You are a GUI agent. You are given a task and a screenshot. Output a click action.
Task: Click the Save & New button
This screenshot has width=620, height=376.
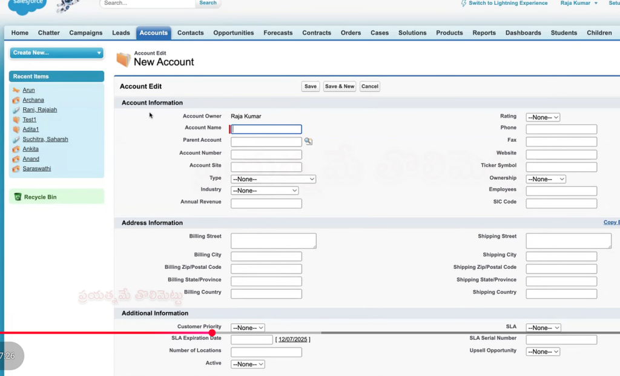tap(339, 86)
